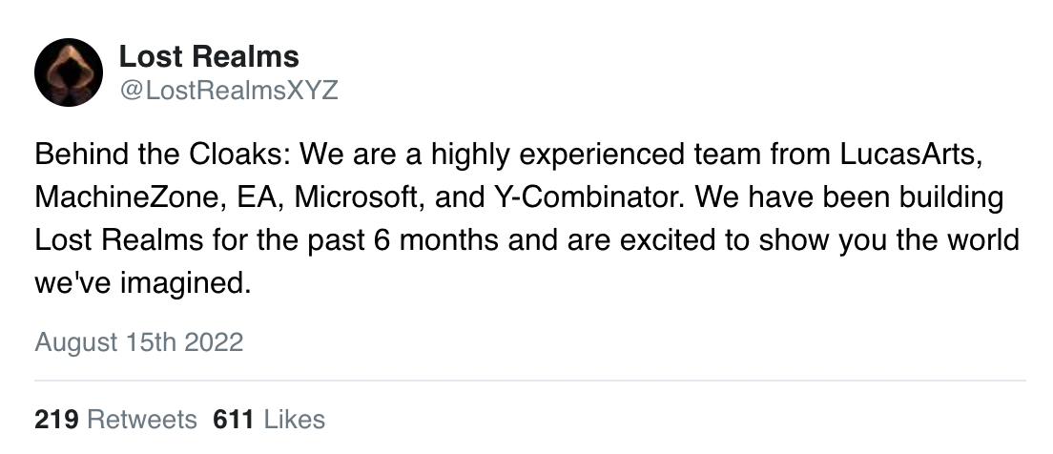The height and width of the screenshot is (454, 1053).
Task: Click the number 611 like count
Action: (x=235, y=419)
